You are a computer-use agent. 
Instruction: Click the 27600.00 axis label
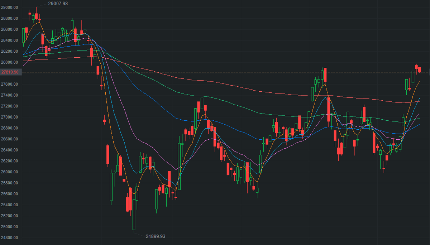click(x=10, y=84)
